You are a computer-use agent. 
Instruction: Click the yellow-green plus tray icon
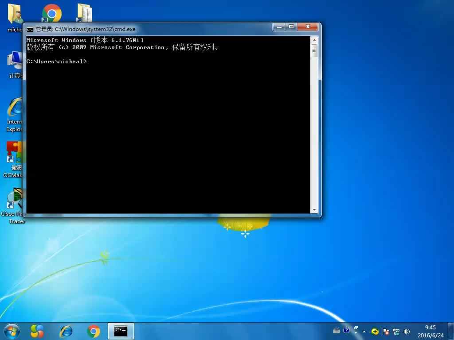(x=375, y=331)
